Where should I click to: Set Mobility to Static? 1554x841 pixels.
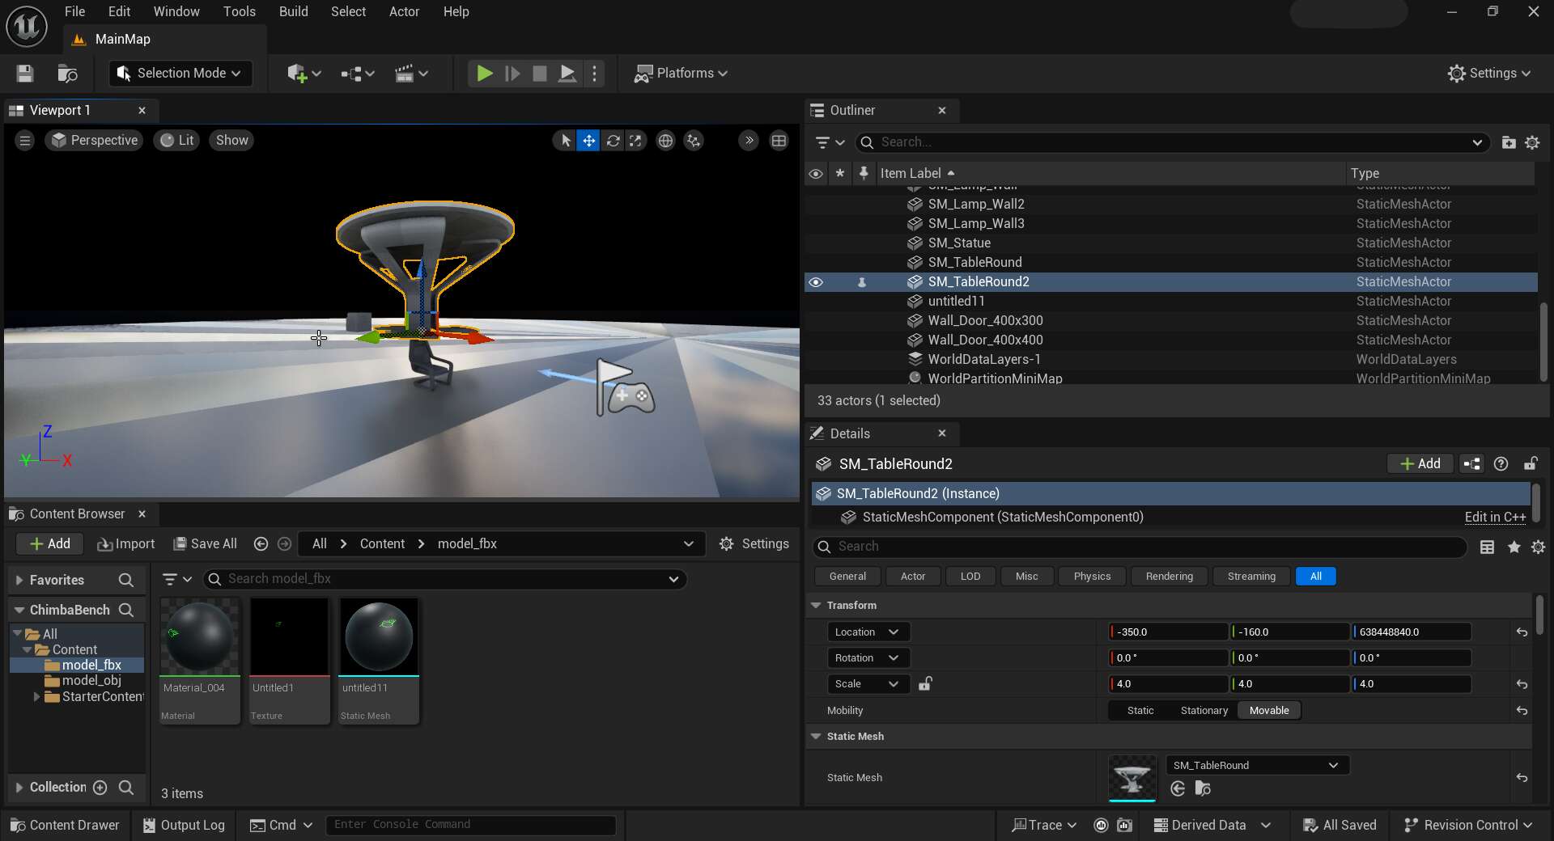pos(1140,711)
